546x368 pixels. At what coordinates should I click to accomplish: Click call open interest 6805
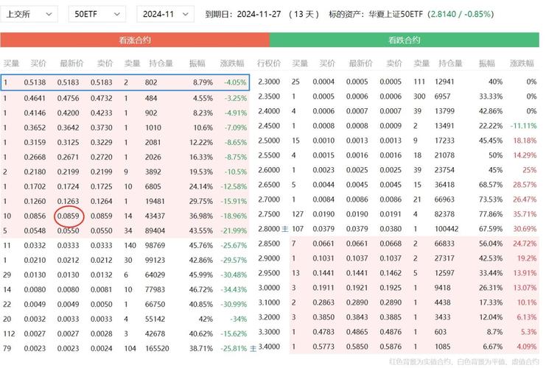tap(153, 187)
